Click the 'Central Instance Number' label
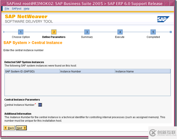The image size is (177, 139). coord(19,105)
